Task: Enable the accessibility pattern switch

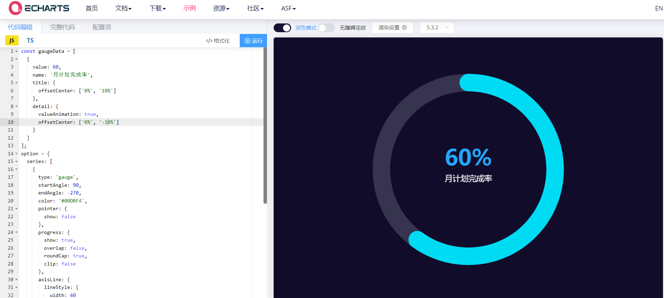Action: pyautogui.click(x=326, y=28)
